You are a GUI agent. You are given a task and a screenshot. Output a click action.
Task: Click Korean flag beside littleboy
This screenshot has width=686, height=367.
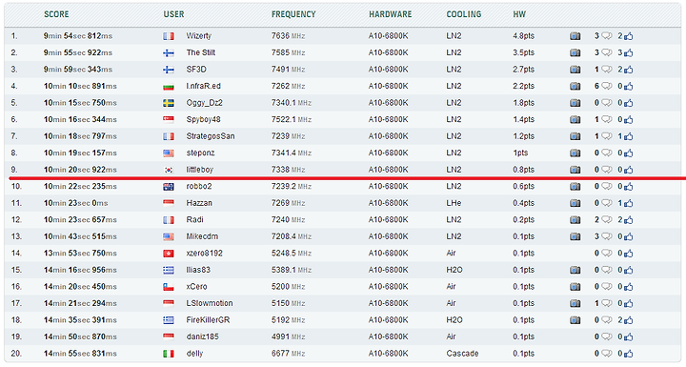tap(169, 170)
